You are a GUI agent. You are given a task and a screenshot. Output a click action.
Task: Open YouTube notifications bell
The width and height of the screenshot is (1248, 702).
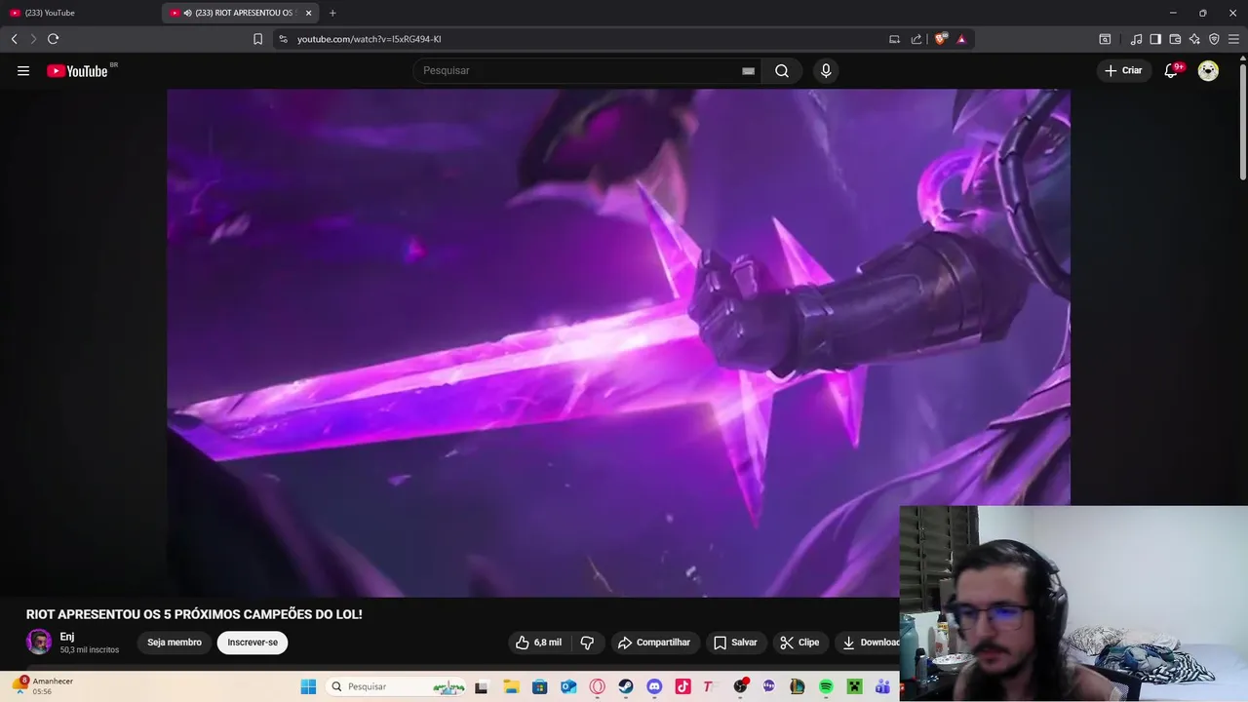tap(1172, 70)
